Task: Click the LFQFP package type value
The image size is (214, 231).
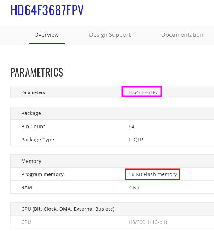Action: click(x=136, y=140)
